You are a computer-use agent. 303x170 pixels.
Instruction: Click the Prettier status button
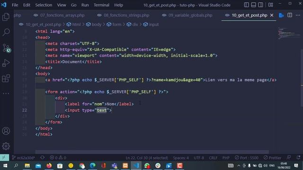(x=273, y=158)
